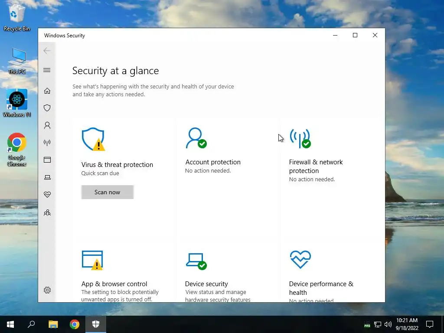Viewport: 444px width, 333px height.
Task: Open the network tray icon
Action: (x=378, y=324)
